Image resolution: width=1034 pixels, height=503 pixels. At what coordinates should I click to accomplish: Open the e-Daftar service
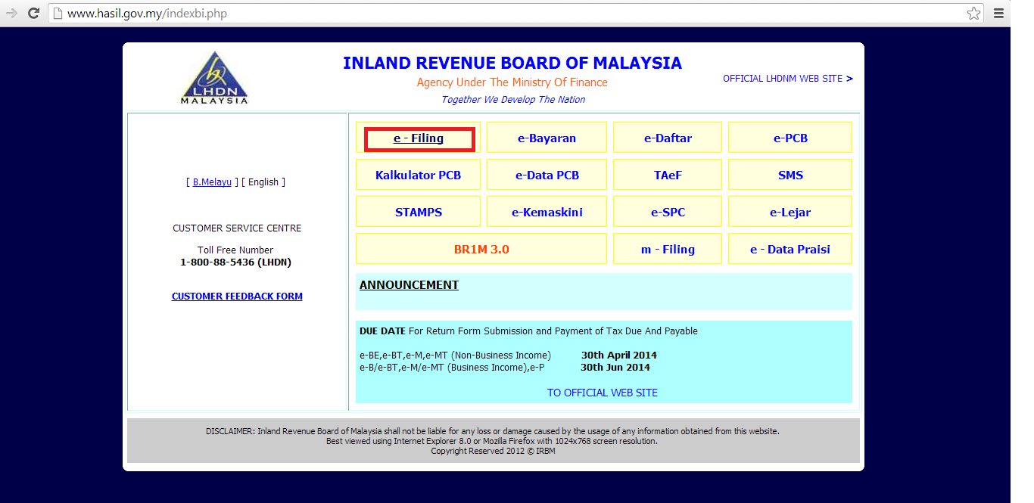point(668,138)
